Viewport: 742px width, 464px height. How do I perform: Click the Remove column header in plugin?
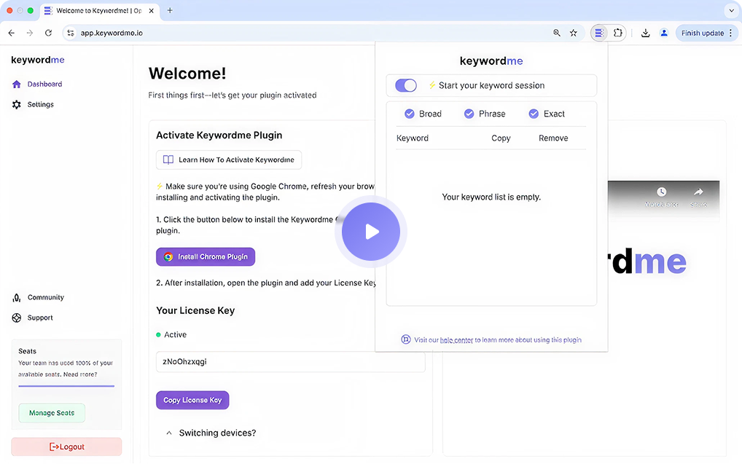[x=553, y=138]
